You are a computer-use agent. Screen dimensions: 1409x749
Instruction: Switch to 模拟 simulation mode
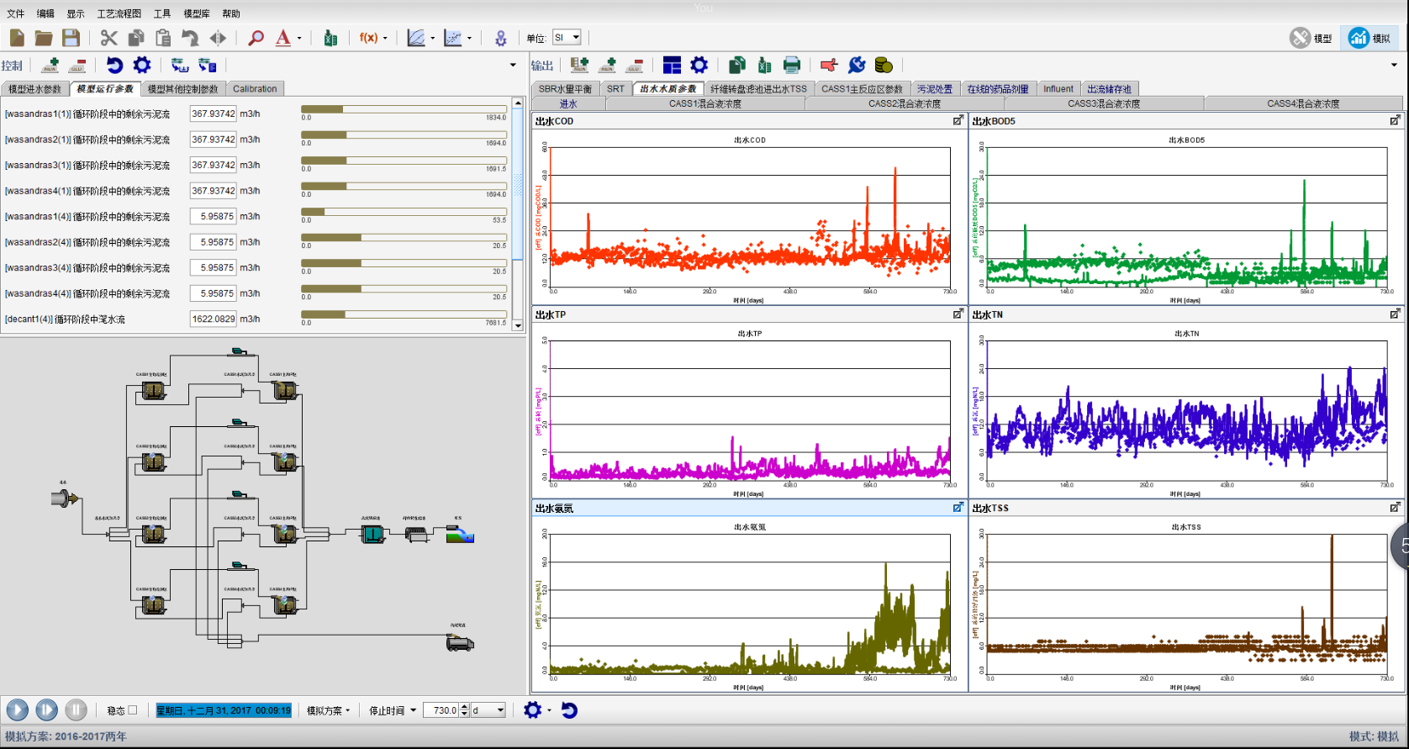pyautogui.click(x=1370, y=38)
